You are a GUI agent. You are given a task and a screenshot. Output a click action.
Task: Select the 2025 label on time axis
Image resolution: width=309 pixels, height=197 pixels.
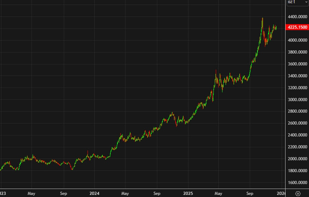coord(188,193)
